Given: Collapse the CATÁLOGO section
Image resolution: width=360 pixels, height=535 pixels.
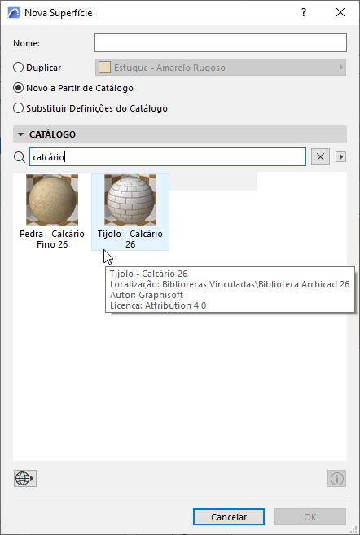Looking at the screenshot, I should [x=20, y=134].
